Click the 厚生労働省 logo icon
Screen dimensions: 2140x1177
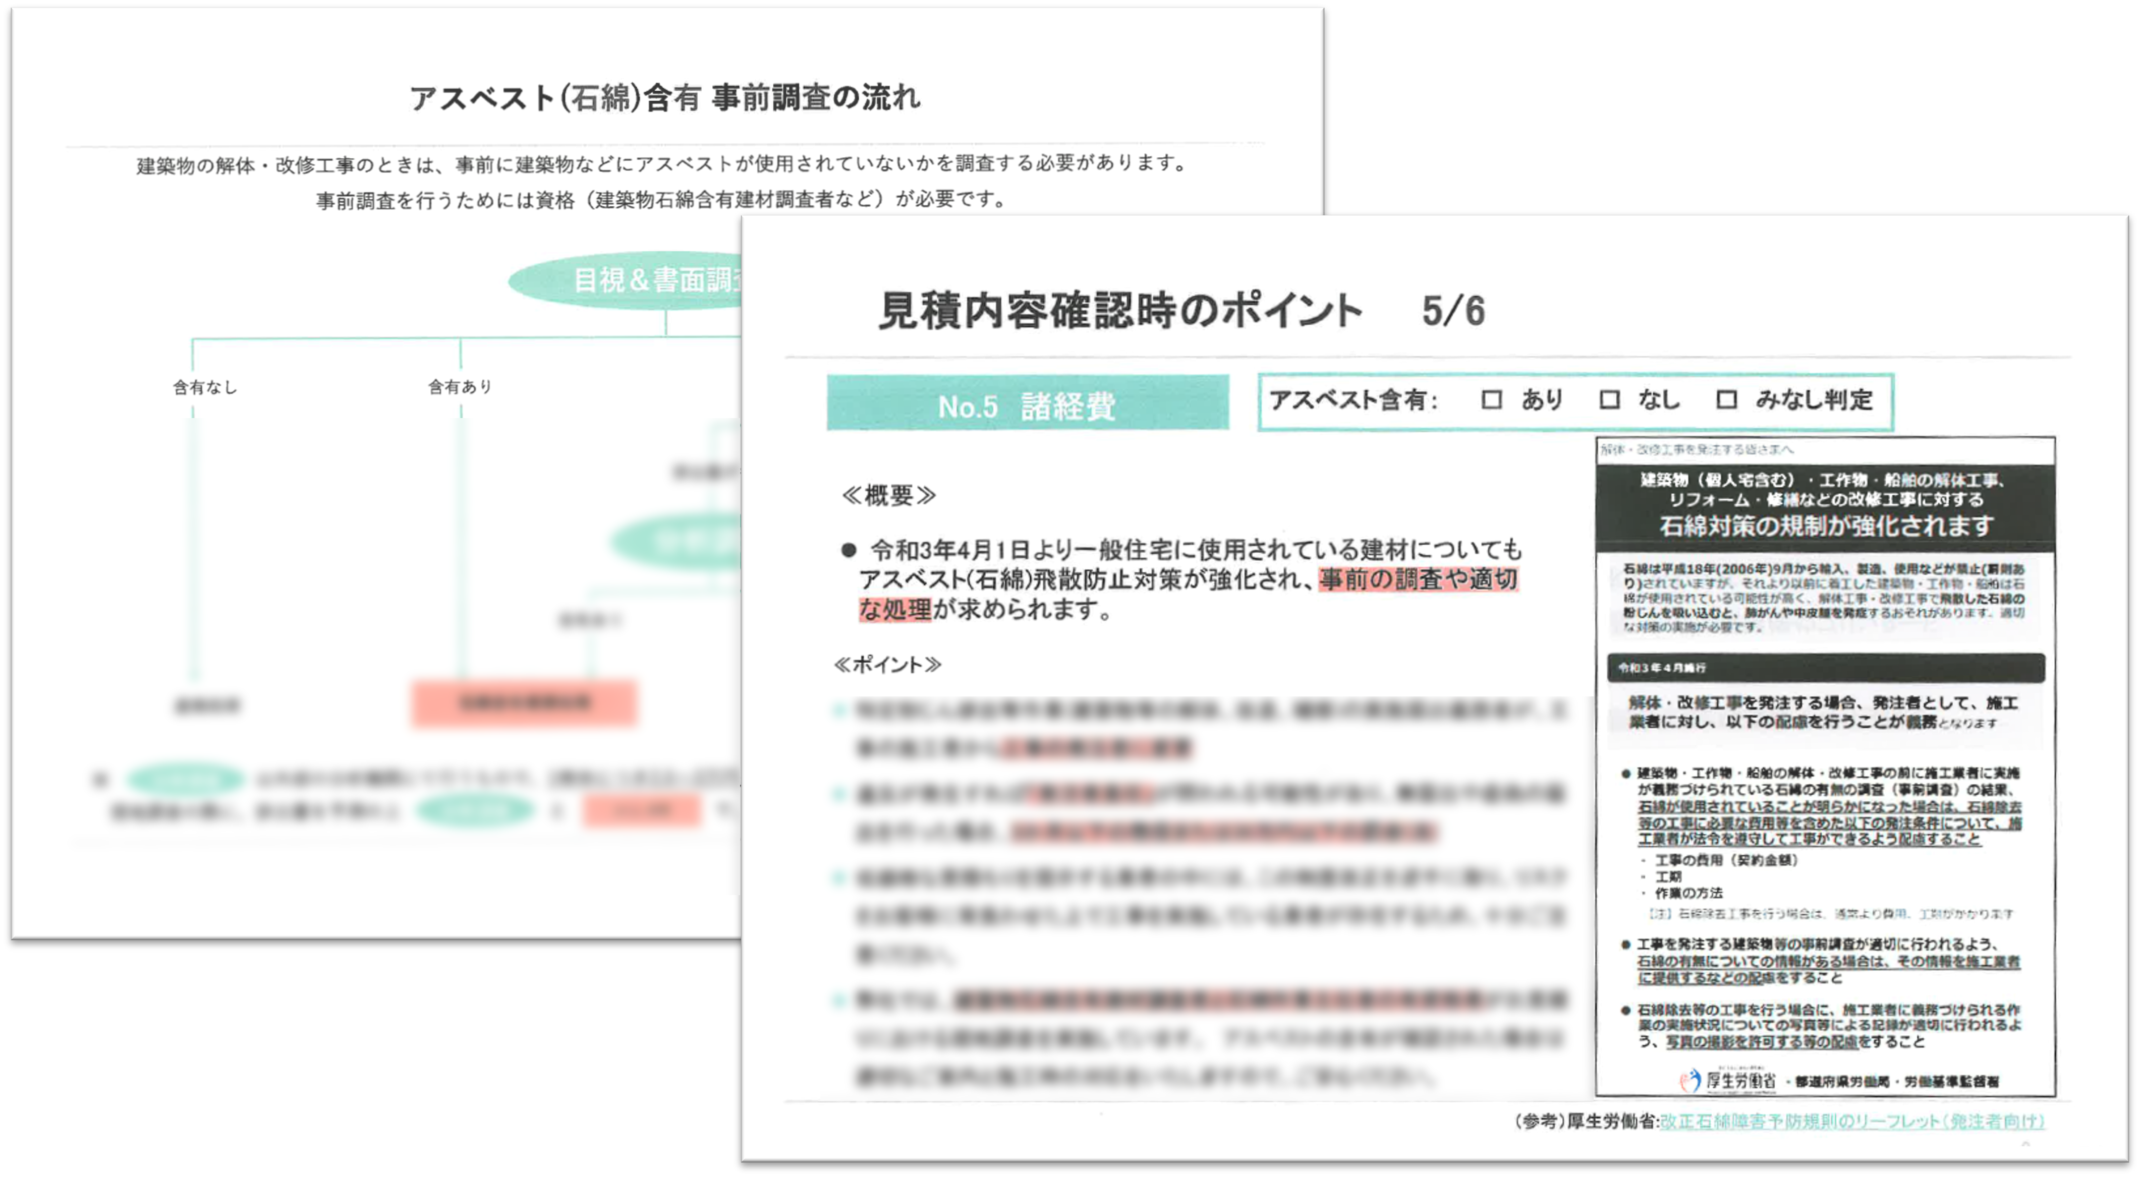pyautogui.click(x=1690, y=1080)
